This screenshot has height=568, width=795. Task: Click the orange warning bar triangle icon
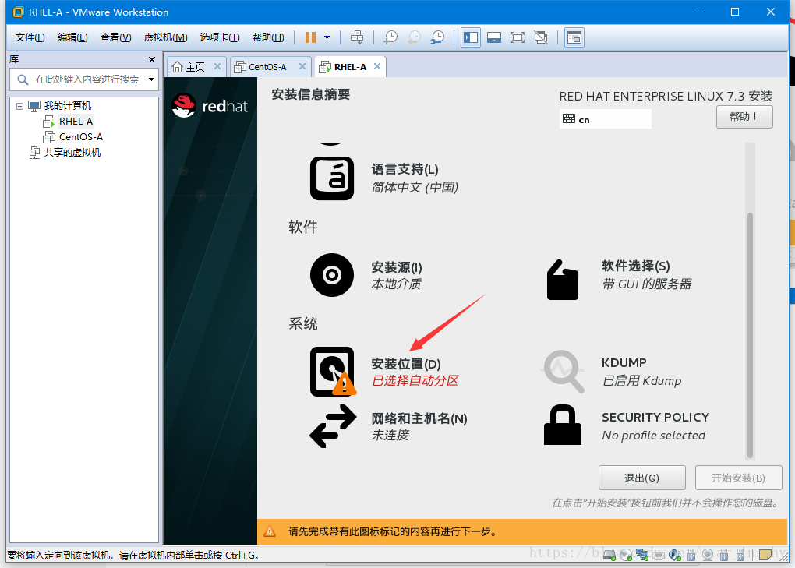[270, 531]
